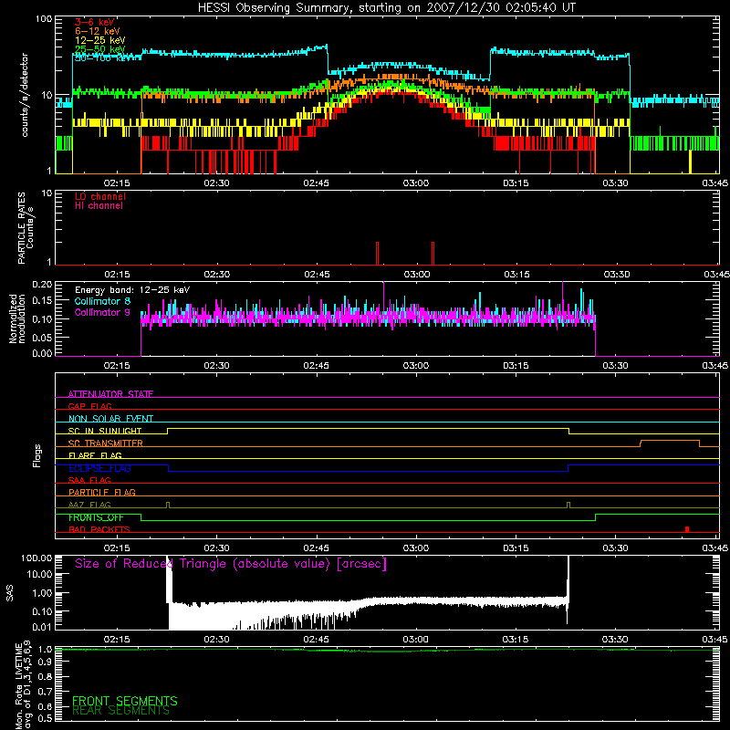Click the first spike in the particle rates plot
The image size is (730, 730).
click(377, 254)
